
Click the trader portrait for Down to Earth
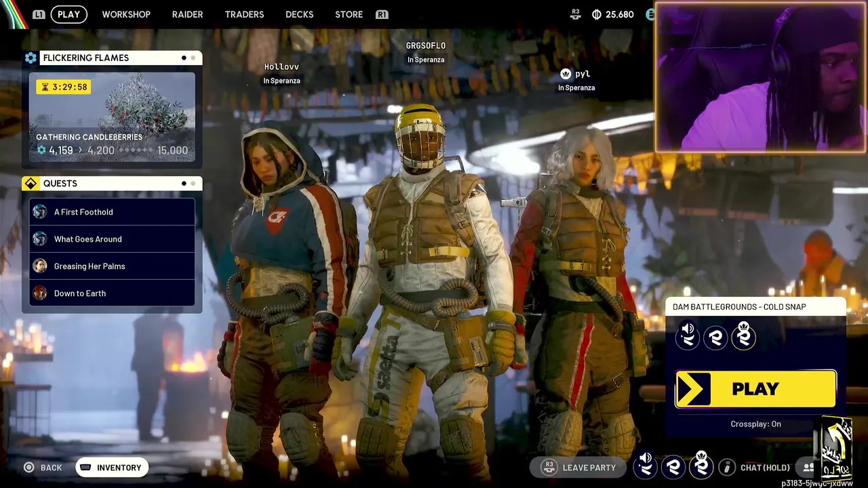[40, 293]
